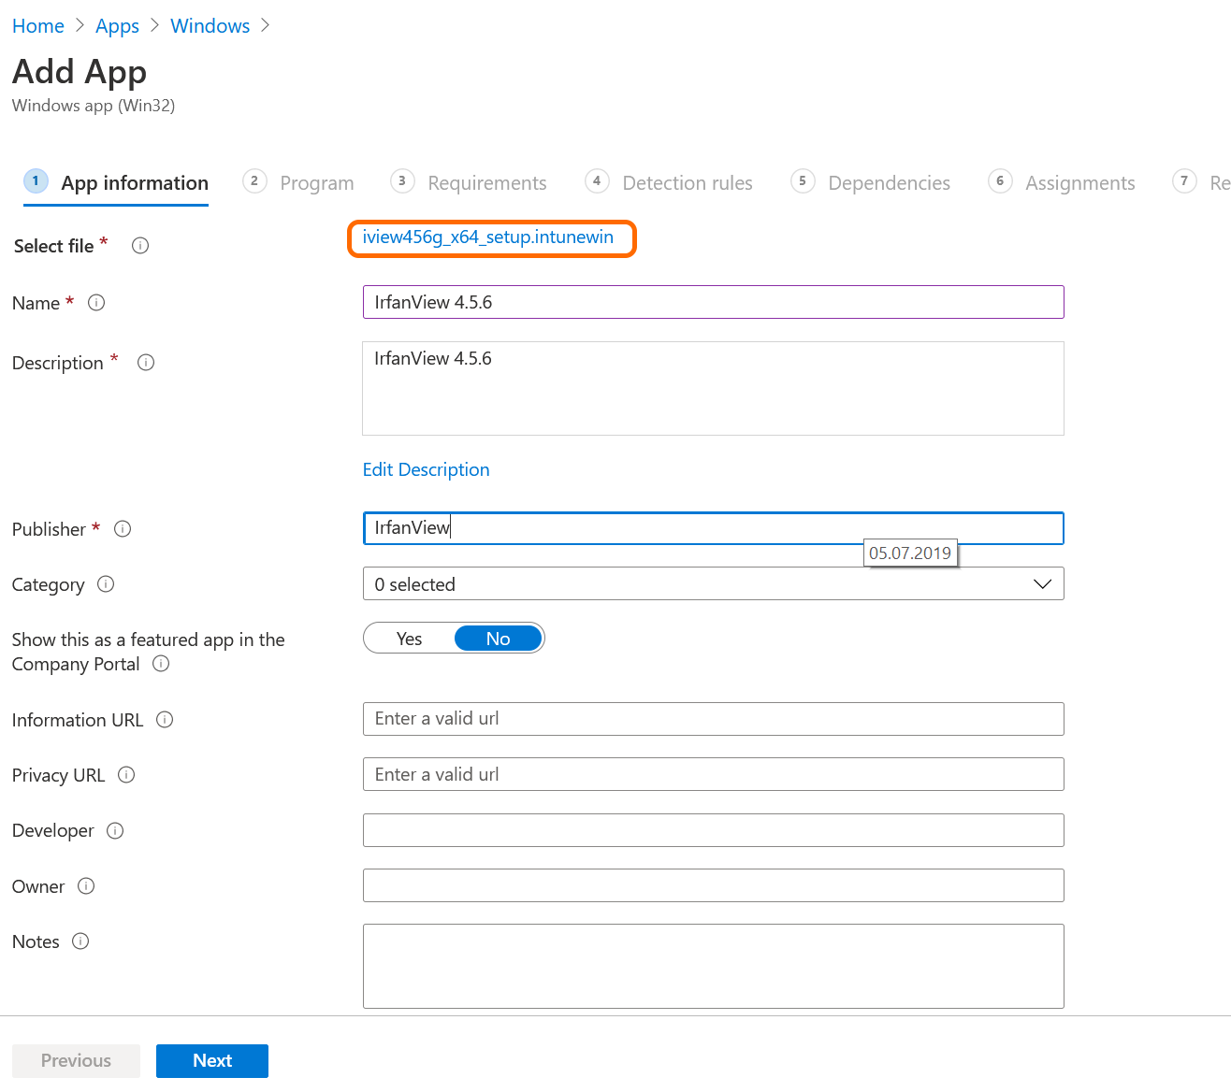
Task: Click the info icon beside Privacy URL
Action: (126, 775)
